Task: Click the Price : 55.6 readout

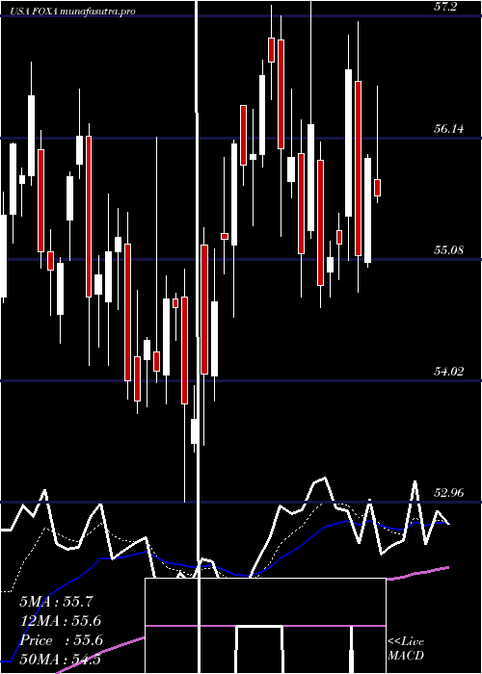Action: [x=62, y=640]
